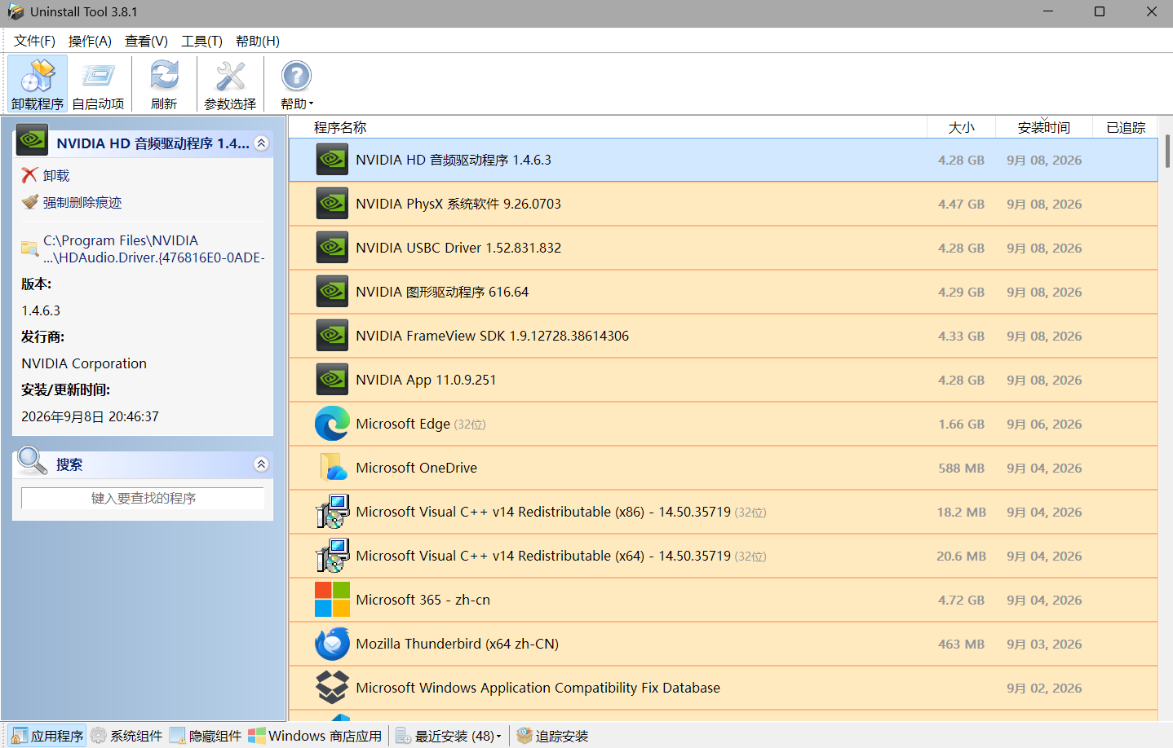The image size is (1173, 748).
Task: Switch to the 隐藏组件 tab
Action: point(206,736)
